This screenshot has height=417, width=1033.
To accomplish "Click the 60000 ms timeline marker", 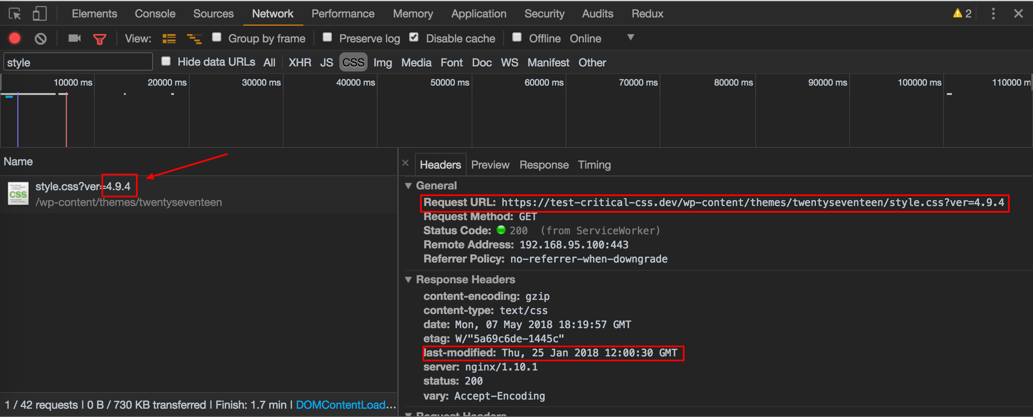I will [x=544, y=82].
